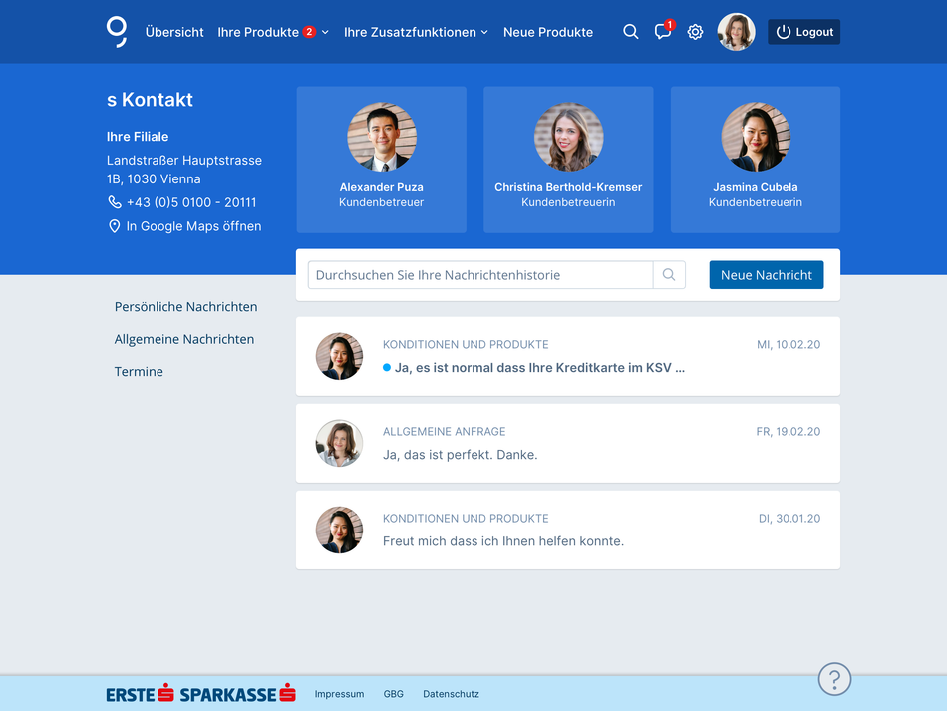Image resolution: width=947 pixels, height=711 pixels.
Task: Select advisor card Alexander Puza
Action: (381, 160)
